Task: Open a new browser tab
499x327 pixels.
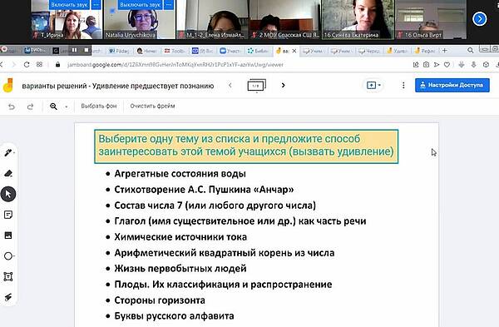Action: click(x=445, y=51)
